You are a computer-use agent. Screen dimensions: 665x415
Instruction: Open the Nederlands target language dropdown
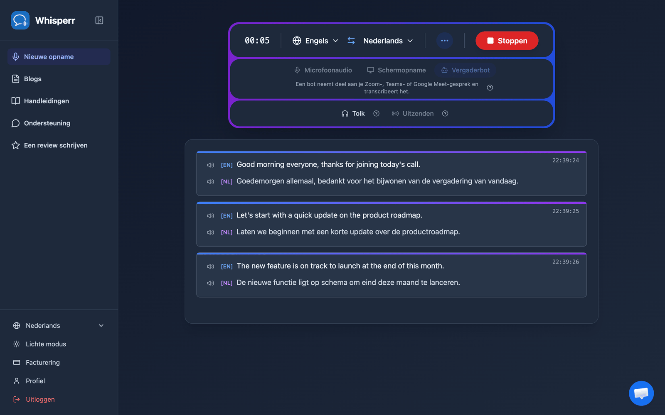388,41
